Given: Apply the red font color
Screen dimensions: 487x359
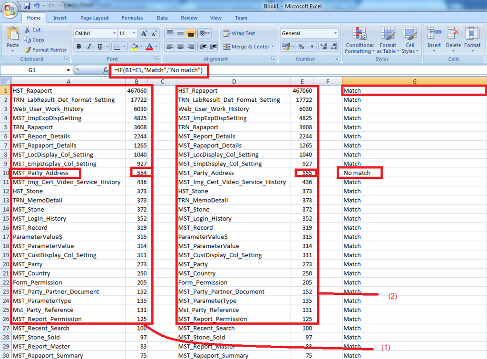Looking at the screenshot, I should point(150,47).
